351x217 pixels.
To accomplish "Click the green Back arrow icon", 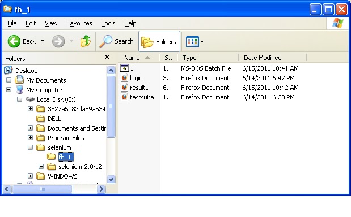I will coord(14,41).
